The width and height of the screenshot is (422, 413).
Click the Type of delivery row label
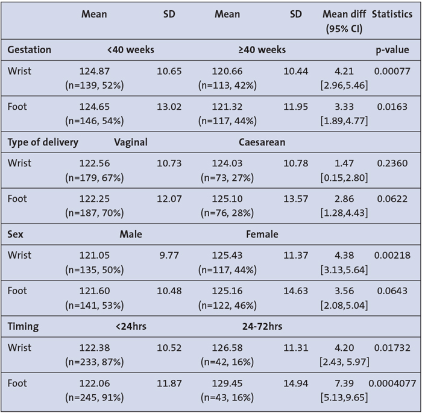pyautogui.click(x=42, y=142)
